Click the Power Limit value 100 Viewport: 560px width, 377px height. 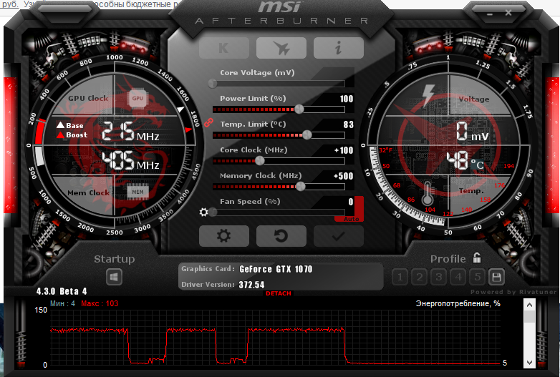(347, 99)
